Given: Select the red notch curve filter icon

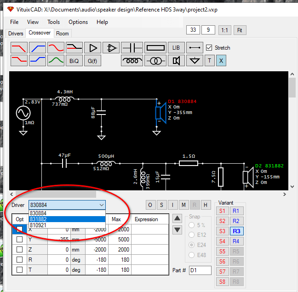Looking at the screenshot, I should point(56,48).
